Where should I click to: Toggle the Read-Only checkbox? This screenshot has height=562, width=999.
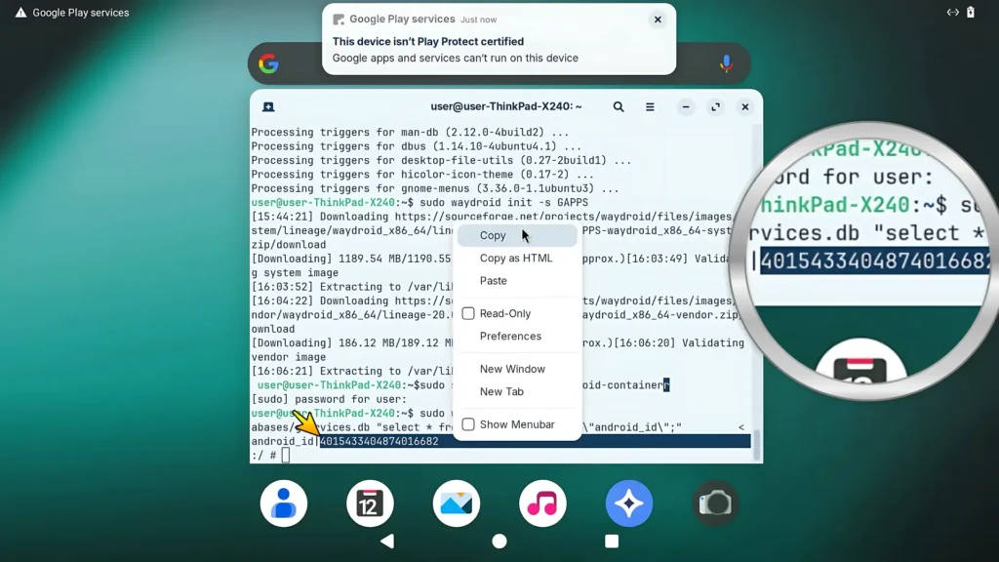(x=468, y=313)
